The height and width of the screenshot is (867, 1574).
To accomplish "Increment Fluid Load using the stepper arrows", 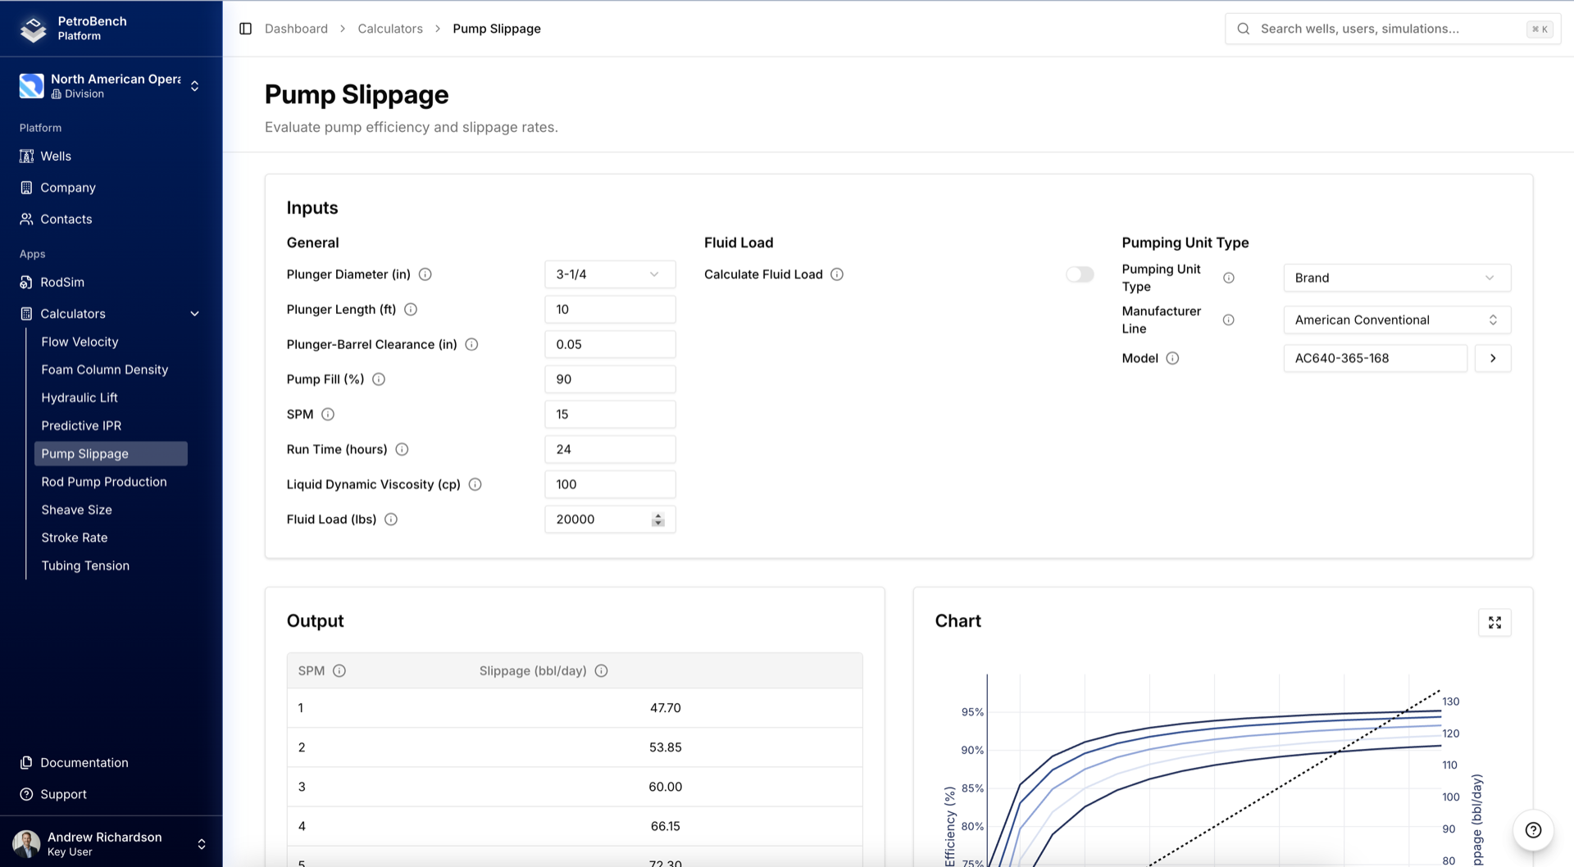I will coord(657,515).
